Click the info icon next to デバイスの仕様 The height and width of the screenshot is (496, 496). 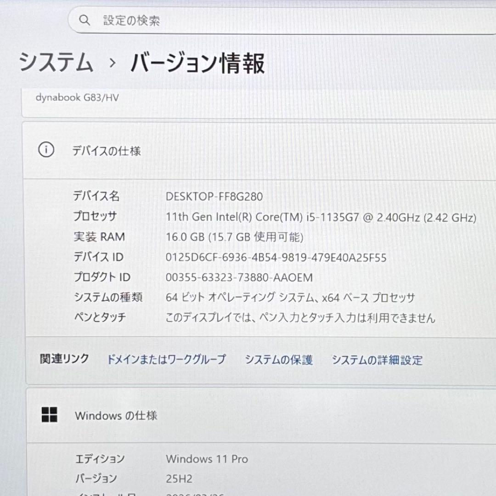(x=46, y=149)
